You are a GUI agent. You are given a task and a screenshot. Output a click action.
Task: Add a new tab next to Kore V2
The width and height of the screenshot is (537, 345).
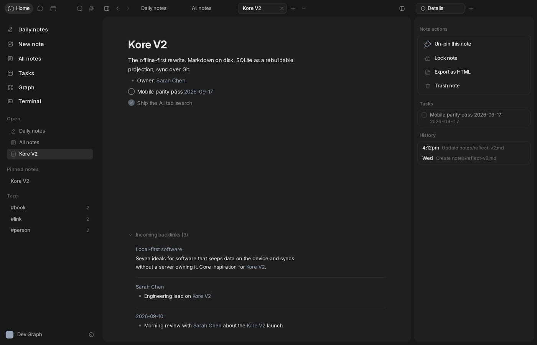click(293, 8)
